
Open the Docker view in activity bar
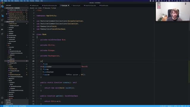coord(2,29)
